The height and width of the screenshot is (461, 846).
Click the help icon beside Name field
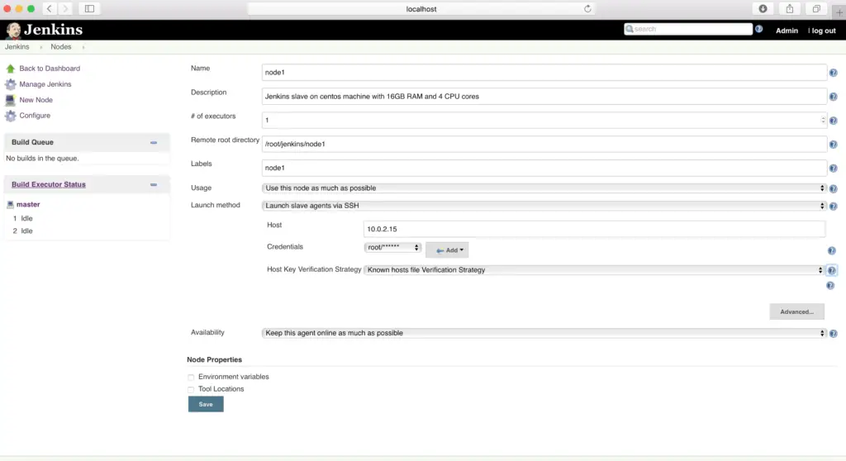(833, 73)
